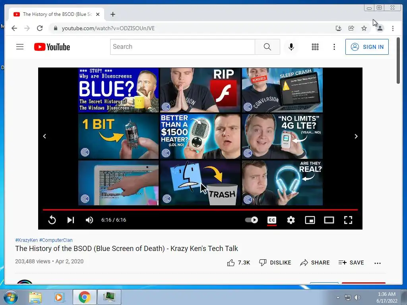
Task: Click share this page icon in Chrome
Action: click(351, 28)
